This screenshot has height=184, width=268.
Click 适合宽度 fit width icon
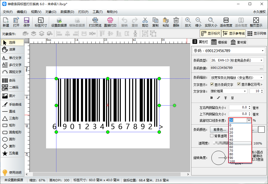click(226, 22)
